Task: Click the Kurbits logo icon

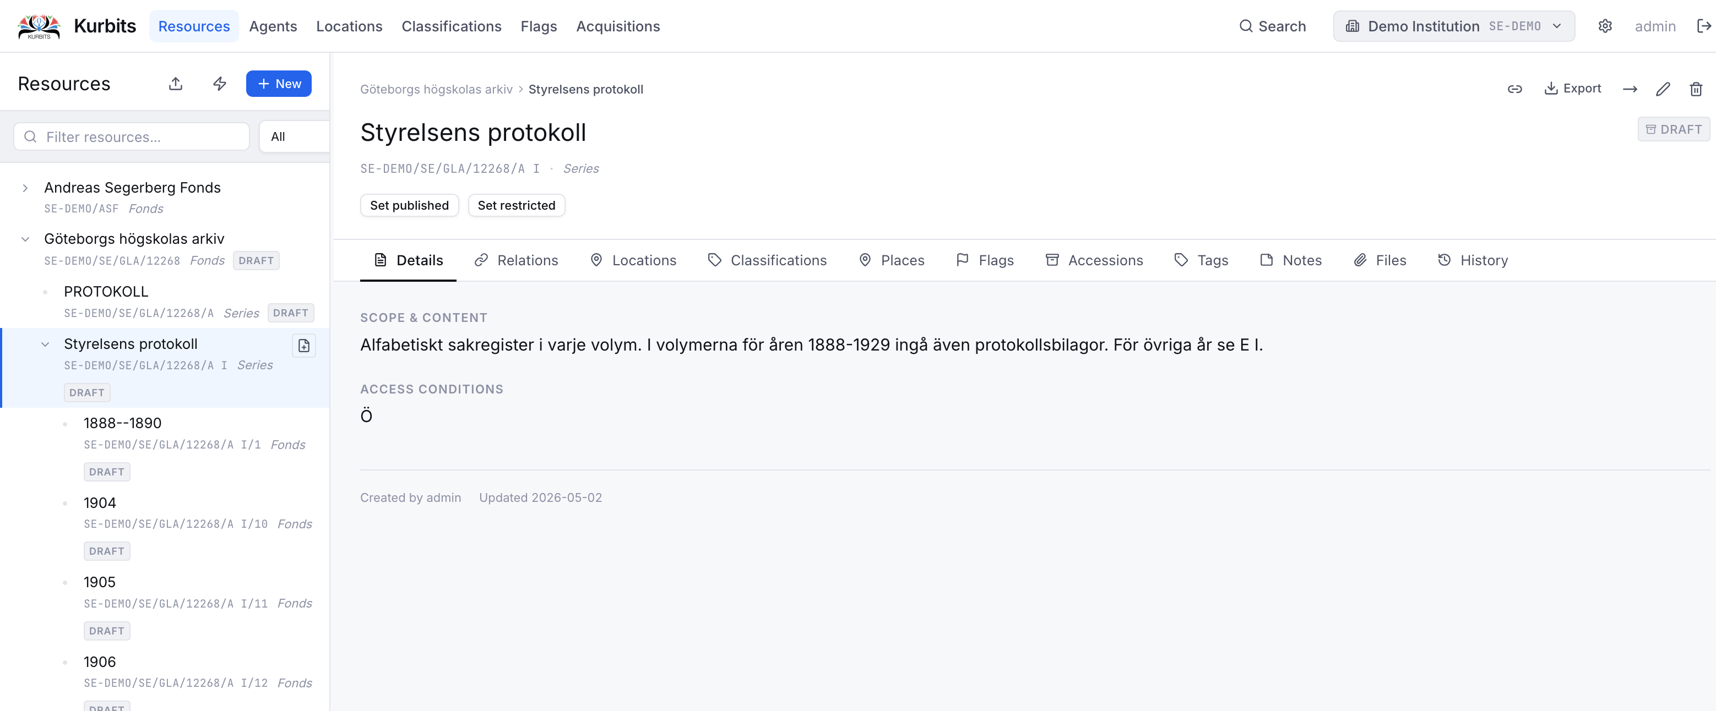Action: tap(39, 26)
